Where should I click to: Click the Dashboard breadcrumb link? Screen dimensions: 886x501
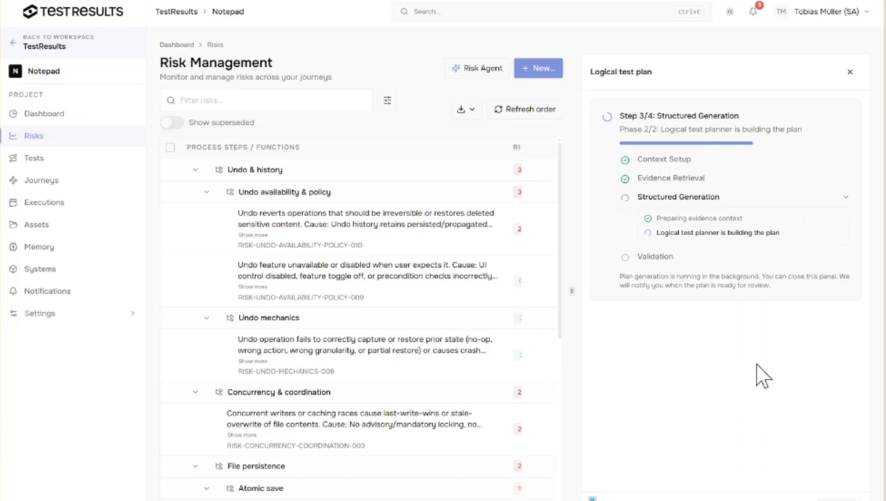point(177,45)
